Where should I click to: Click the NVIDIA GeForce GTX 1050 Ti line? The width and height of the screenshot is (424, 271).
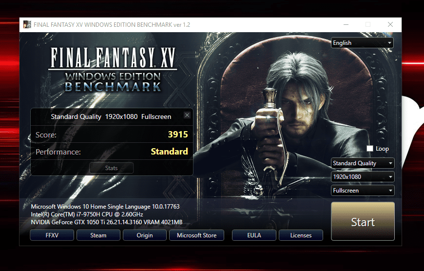coord(107,222)
